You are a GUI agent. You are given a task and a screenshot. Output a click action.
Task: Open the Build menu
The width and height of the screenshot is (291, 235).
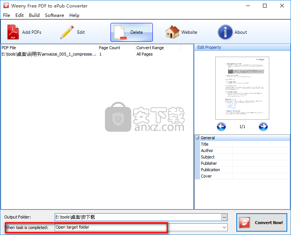coord(34,15)
